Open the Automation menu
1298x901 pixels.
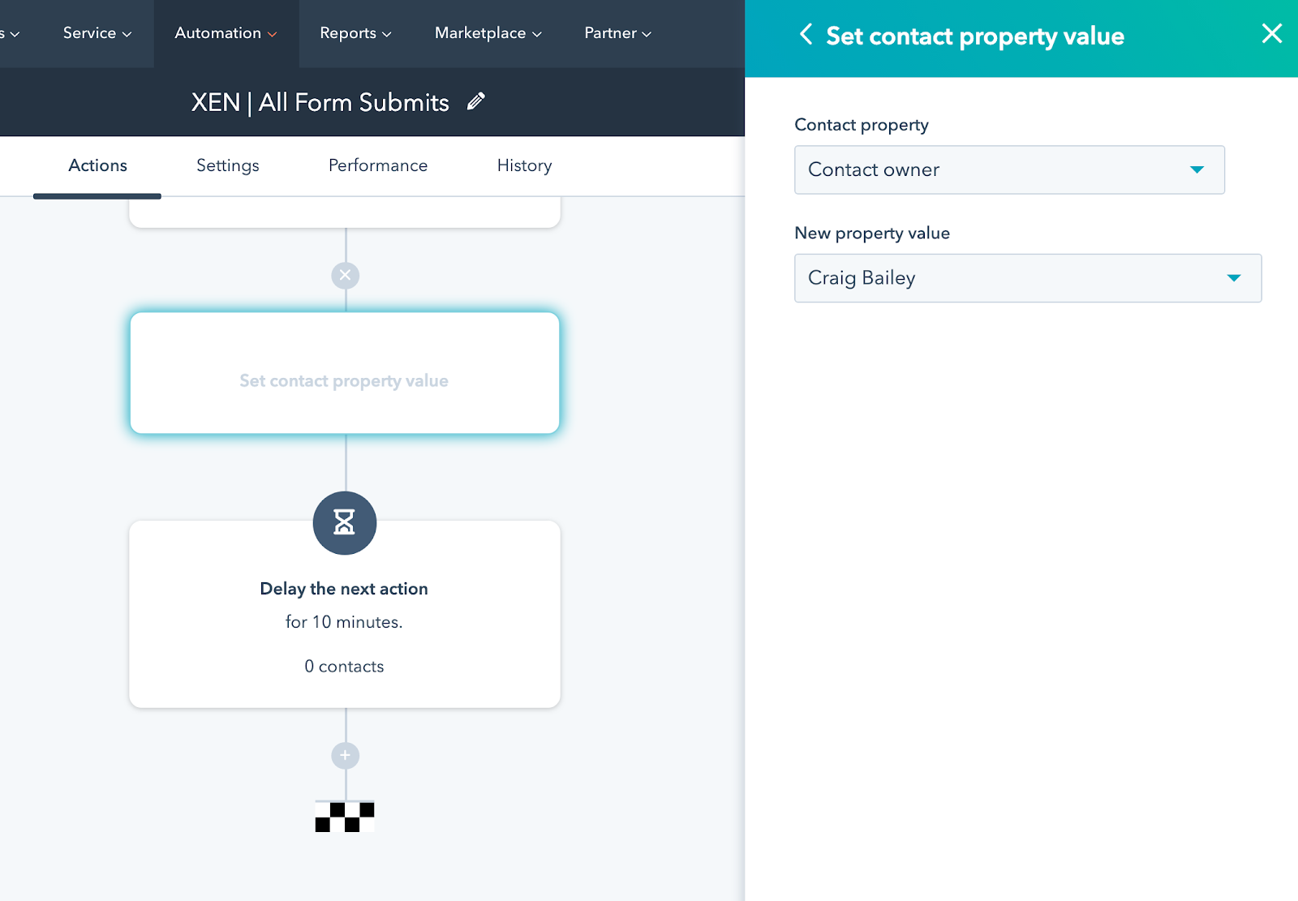[225, 33]
